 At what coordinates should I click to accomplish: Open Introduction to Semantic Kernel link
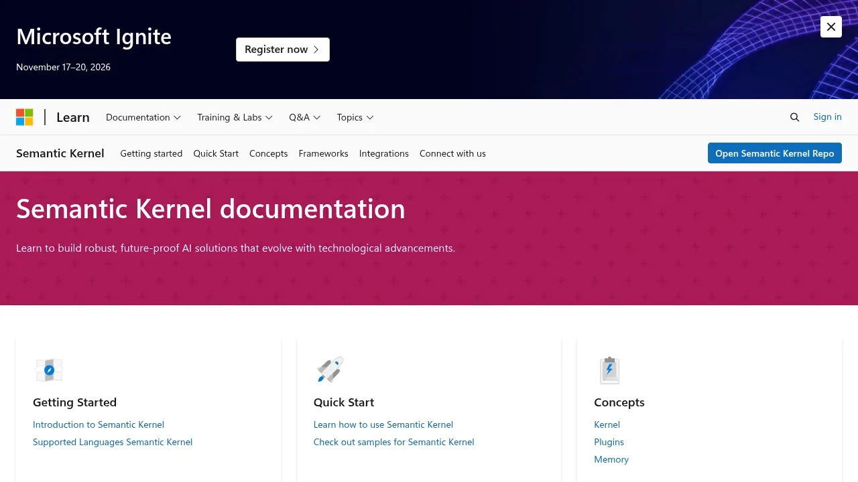(x=99, y=424)
